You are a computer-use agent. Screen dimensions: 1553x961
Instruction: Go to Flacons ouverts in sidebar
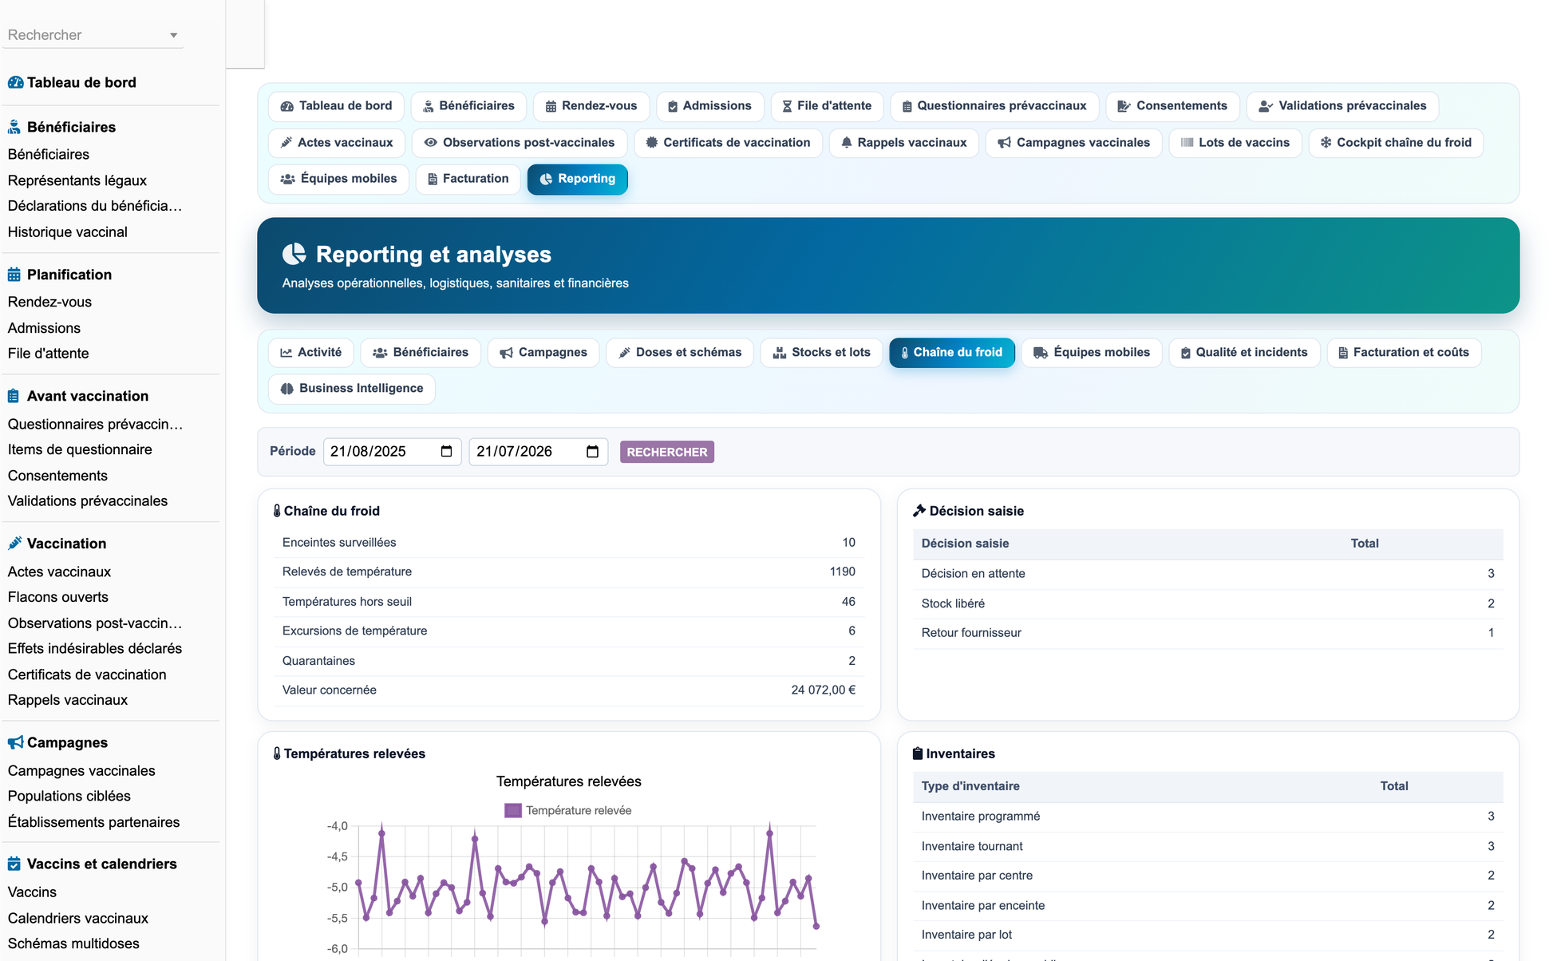58,597
